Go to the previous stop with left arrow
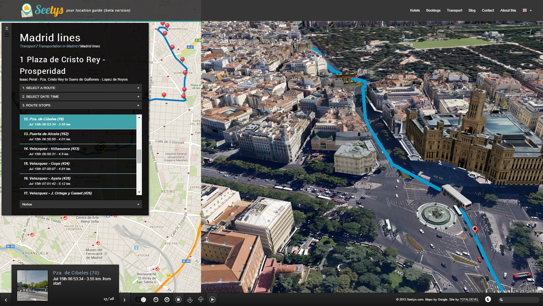Image resolution: width=543 pixels, height=306 pixels. pos(6,300)
